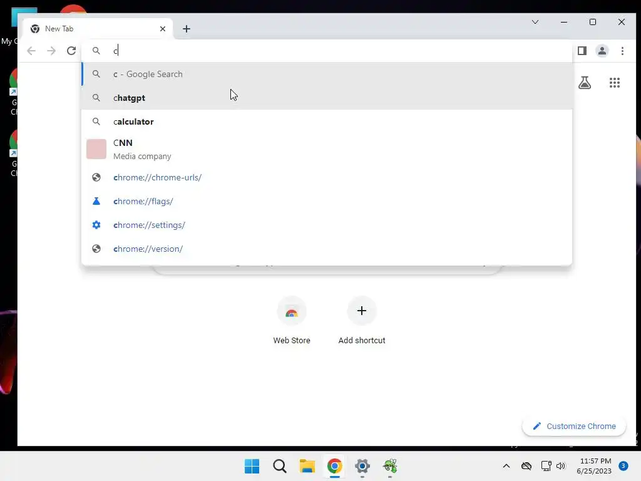This screenshot has width=641, height=481.
Task: Reload the page with the refresh icon
Action: (x=71, y=51)
